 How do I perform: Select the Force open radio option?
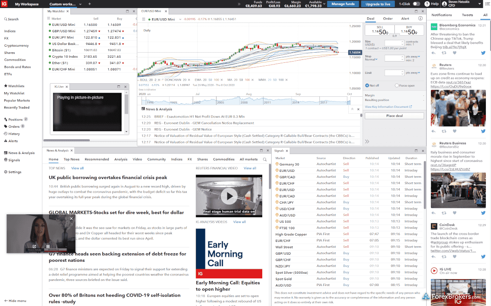pyautogui.click(x=397, y=85)
